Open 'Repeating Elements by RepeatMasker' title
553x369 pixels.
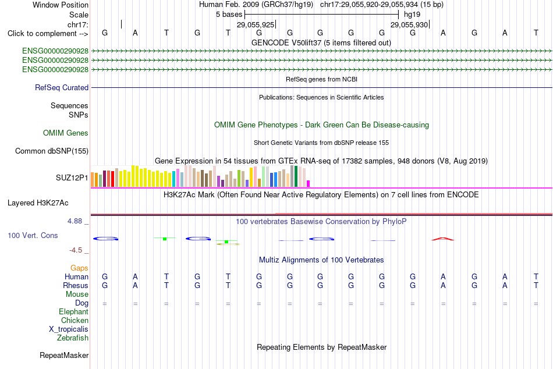(321, 347)
